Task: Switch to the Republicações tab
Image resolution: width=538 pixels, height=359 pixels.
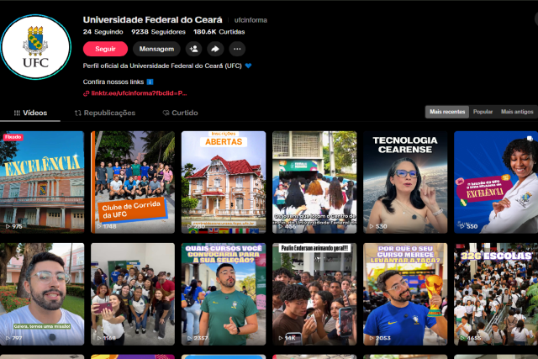Action: 105,113
